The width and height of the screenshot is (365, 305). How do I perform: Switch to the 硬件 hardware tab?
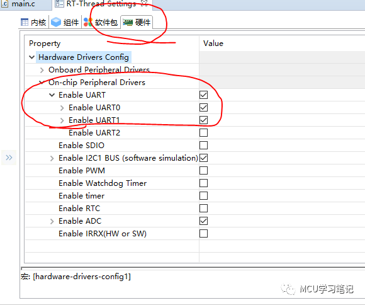click(137, 23)
